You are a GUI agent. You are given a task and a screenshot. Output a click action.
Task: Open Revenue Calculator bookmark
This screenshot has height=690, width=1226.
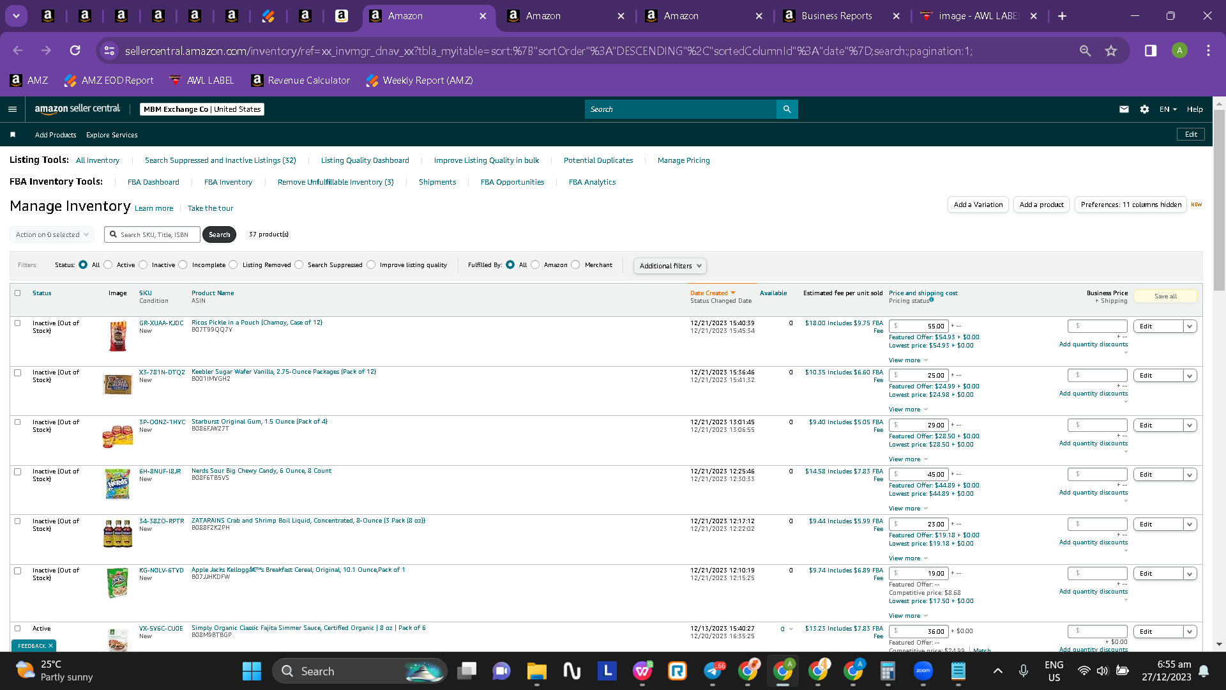coord(301,80)
